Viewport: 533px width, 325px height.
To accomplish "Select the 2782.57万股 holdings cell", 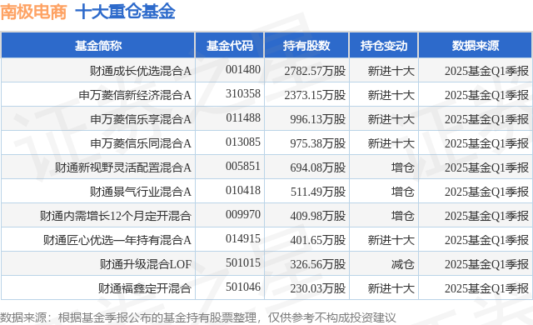I will coord(315,71).
